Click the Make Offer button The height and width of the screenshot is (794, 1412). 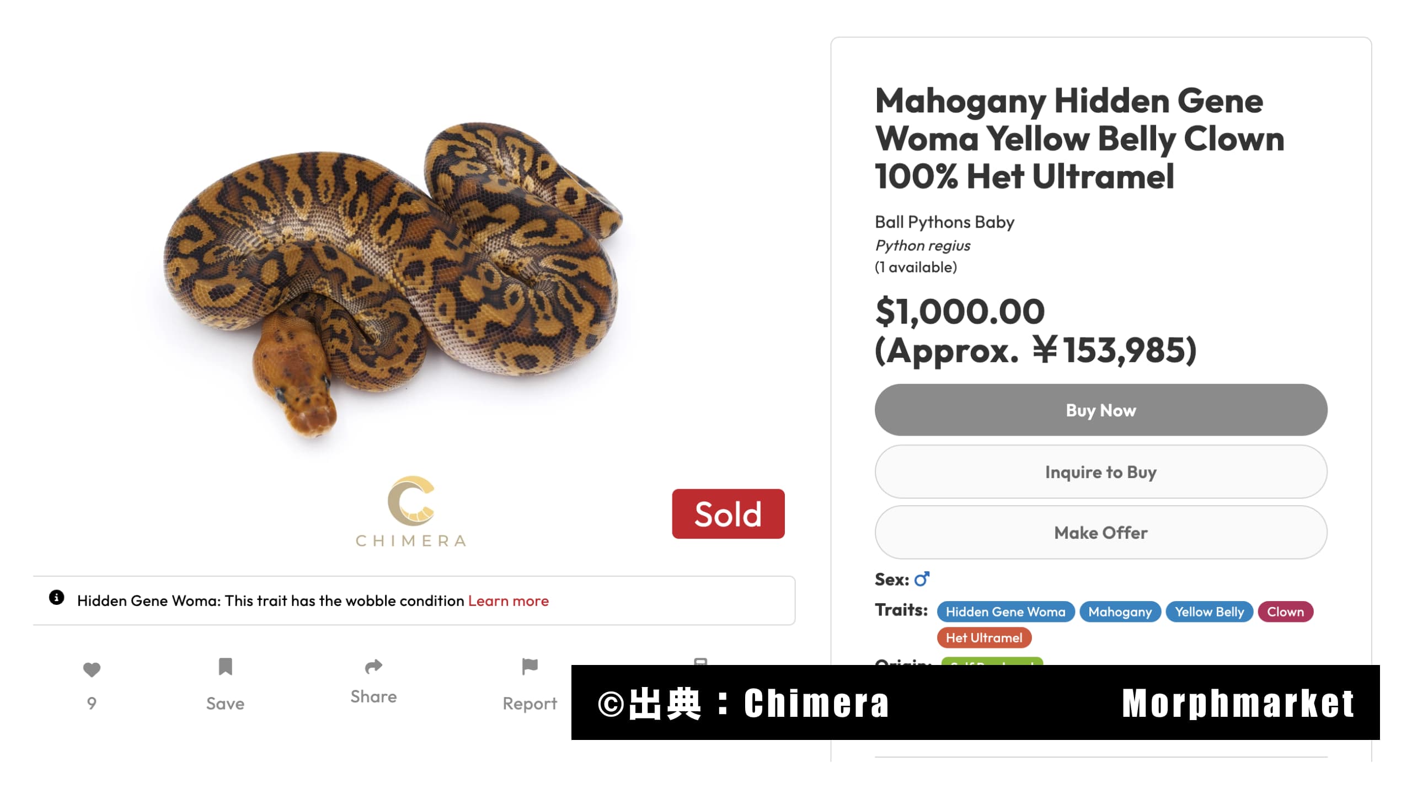click(1101, 533)
